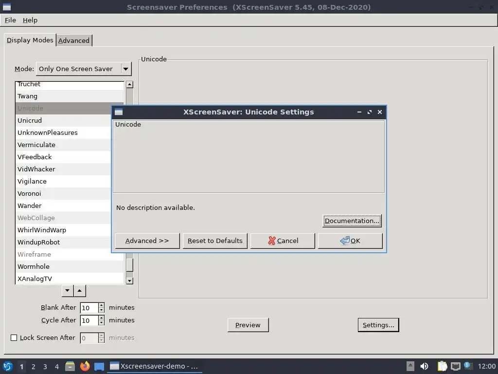Open the taskbar start menu icon

[x=8, y=366]
